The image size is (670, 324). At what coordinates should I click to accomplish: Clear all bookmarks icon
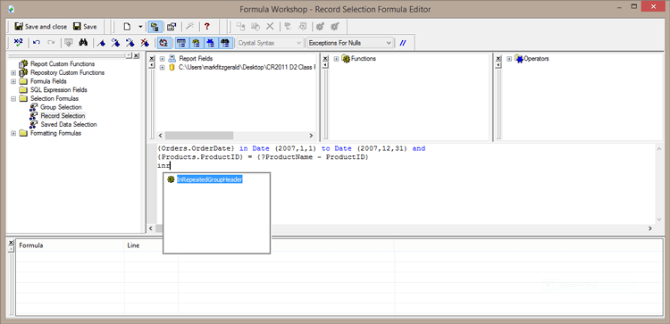[145, 42]
